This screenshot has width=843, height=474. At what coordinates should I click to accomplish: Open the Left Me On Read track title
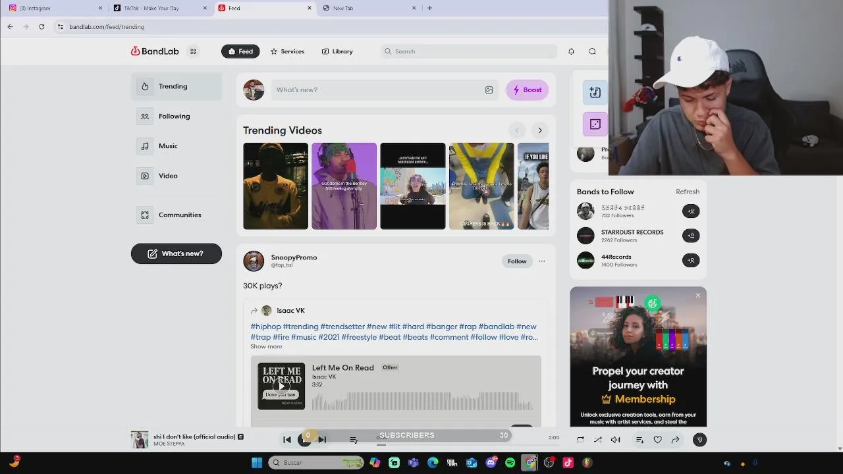pyautogui.click(x=342, y=367)
